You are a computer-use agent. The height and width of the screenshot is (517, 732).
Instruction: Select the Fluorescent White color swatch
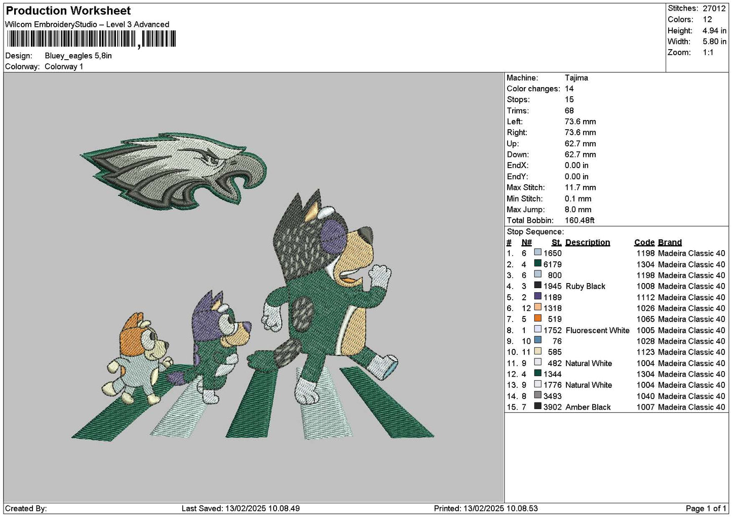click(538, 329)
